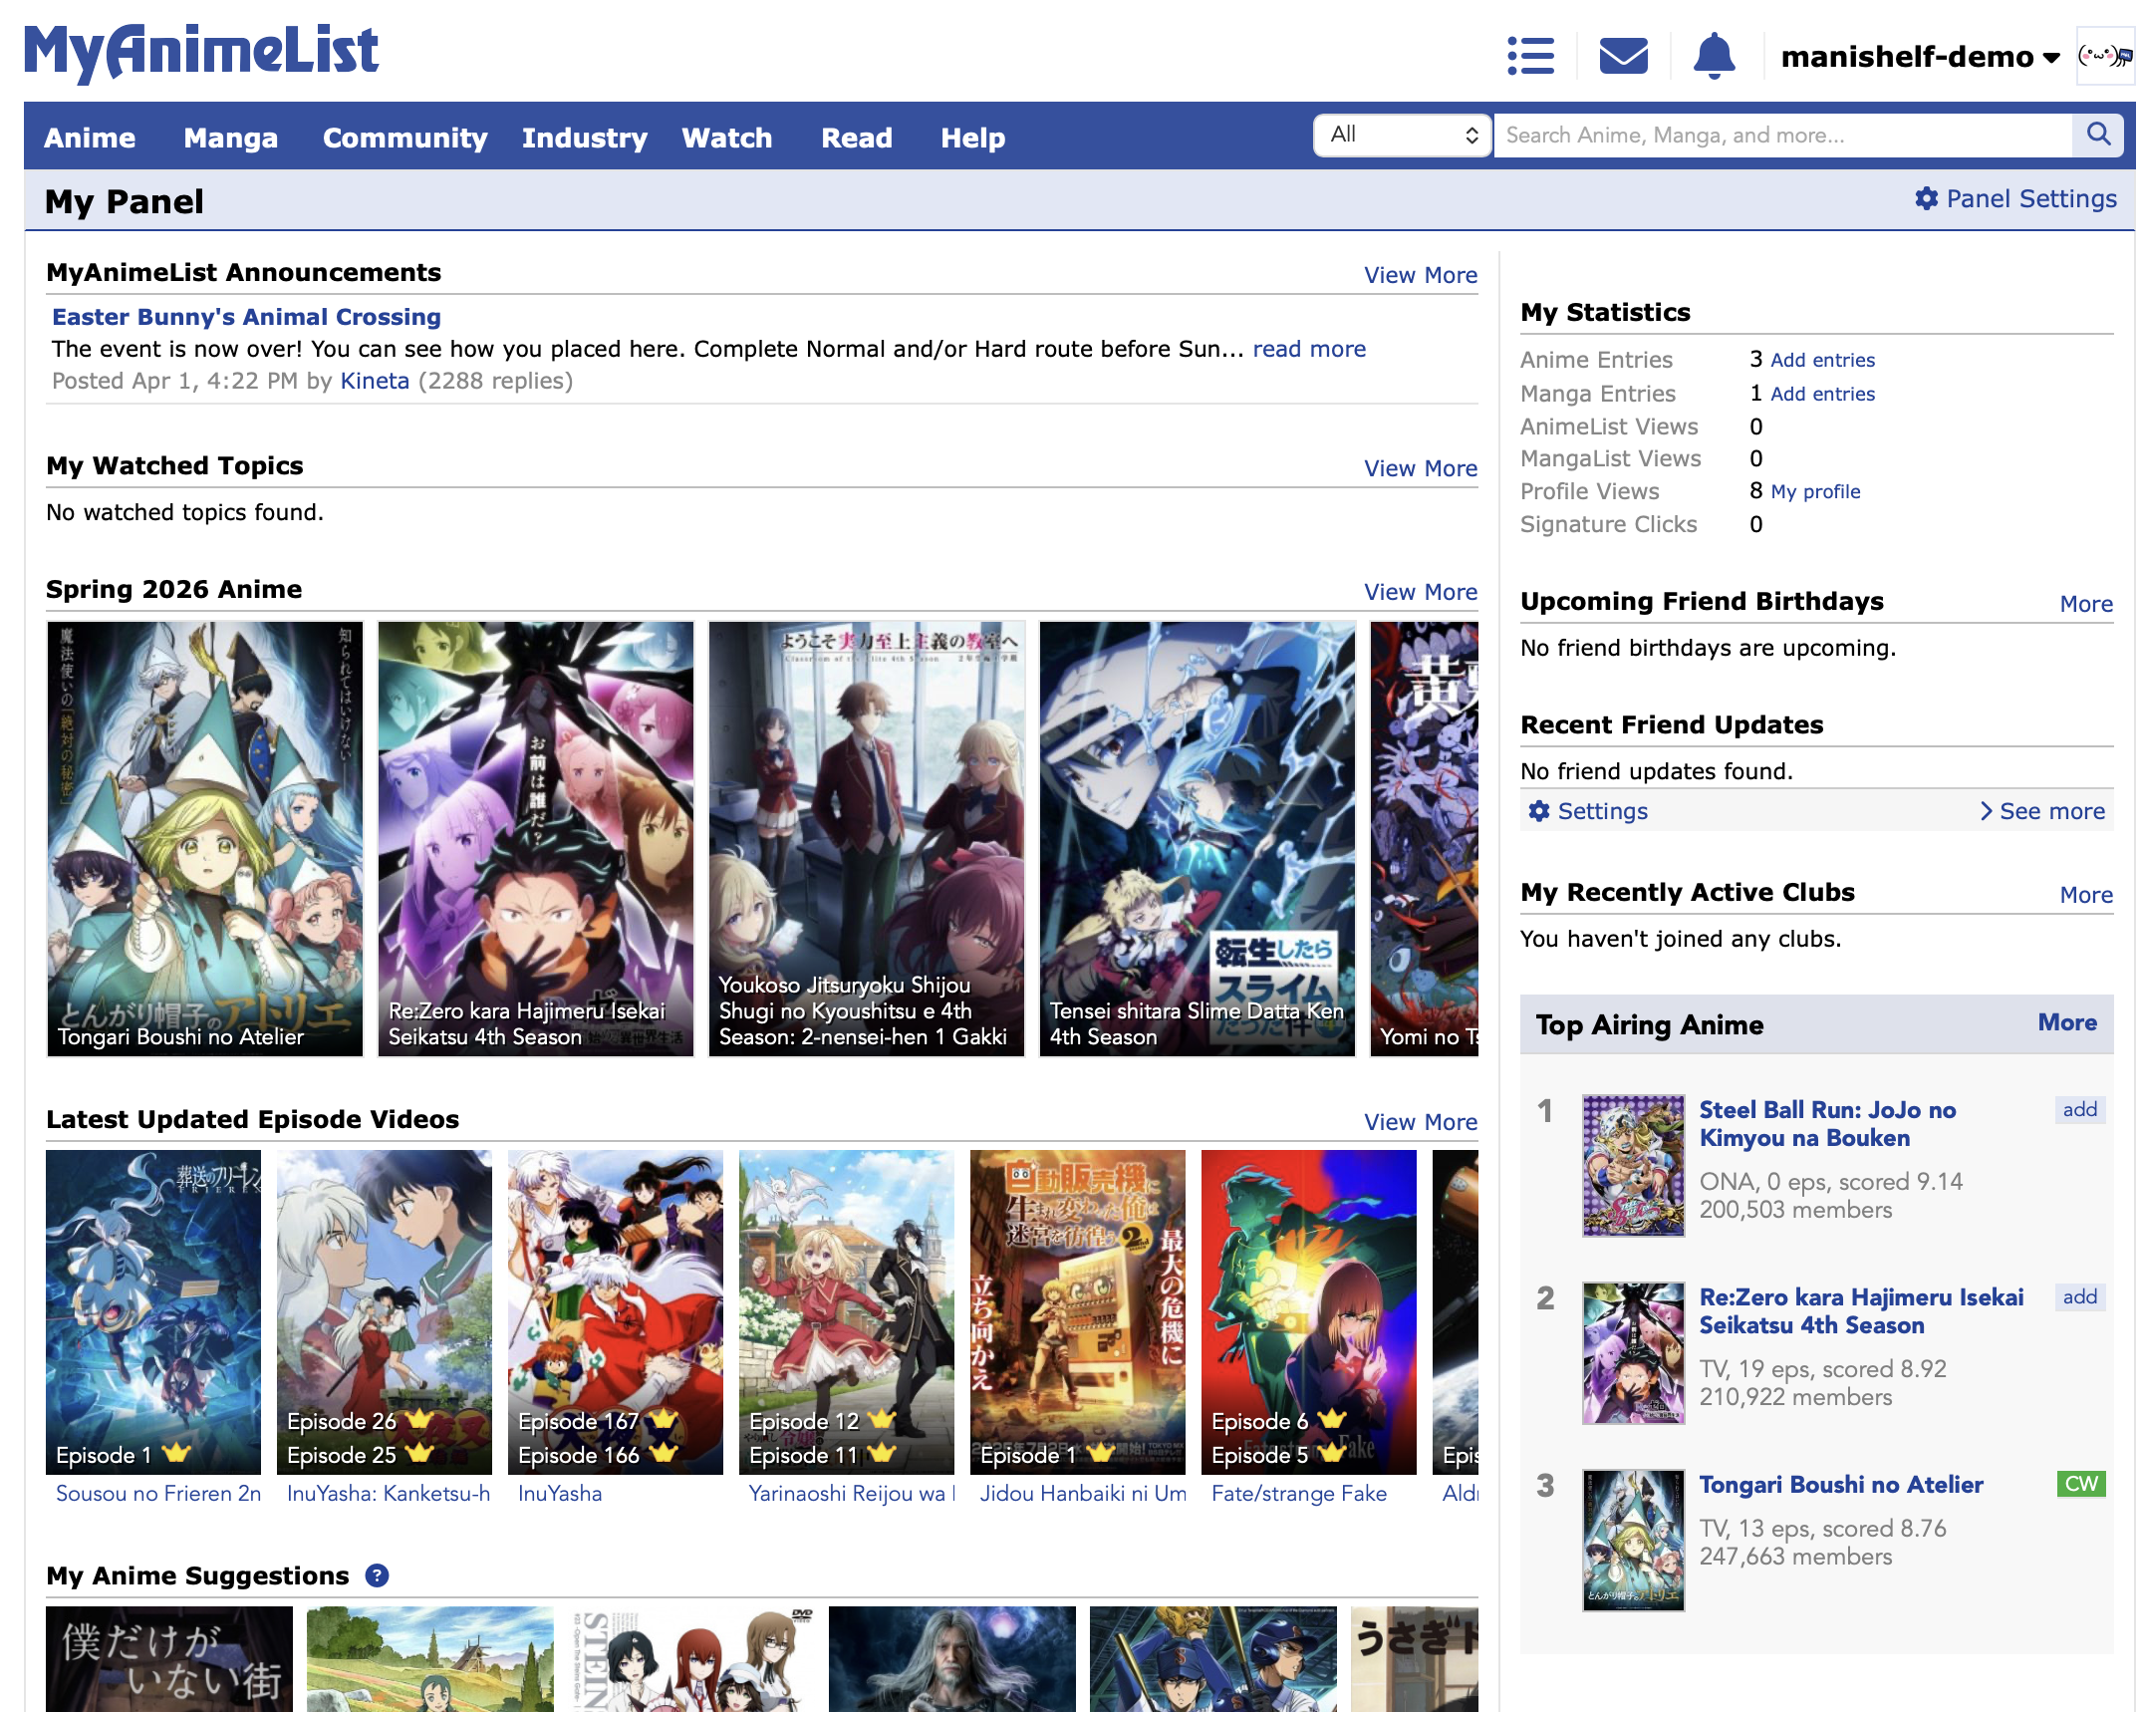Viewport: 2140px width, 1712px height.
Task: Click View More for Announcements
Action: coord(1421,275)
